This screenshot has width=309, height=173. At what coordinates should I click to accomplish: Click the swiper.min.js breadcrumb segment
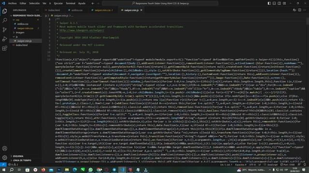tap(61, 15)
